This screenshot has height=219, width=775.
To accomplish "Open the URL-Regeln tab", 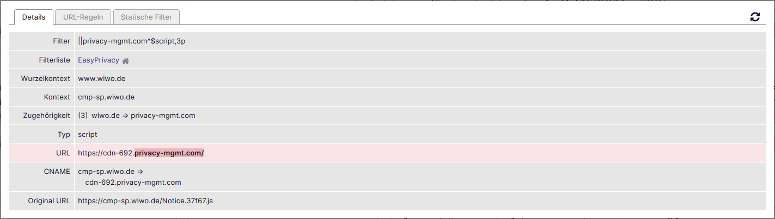I will (83, 17).
